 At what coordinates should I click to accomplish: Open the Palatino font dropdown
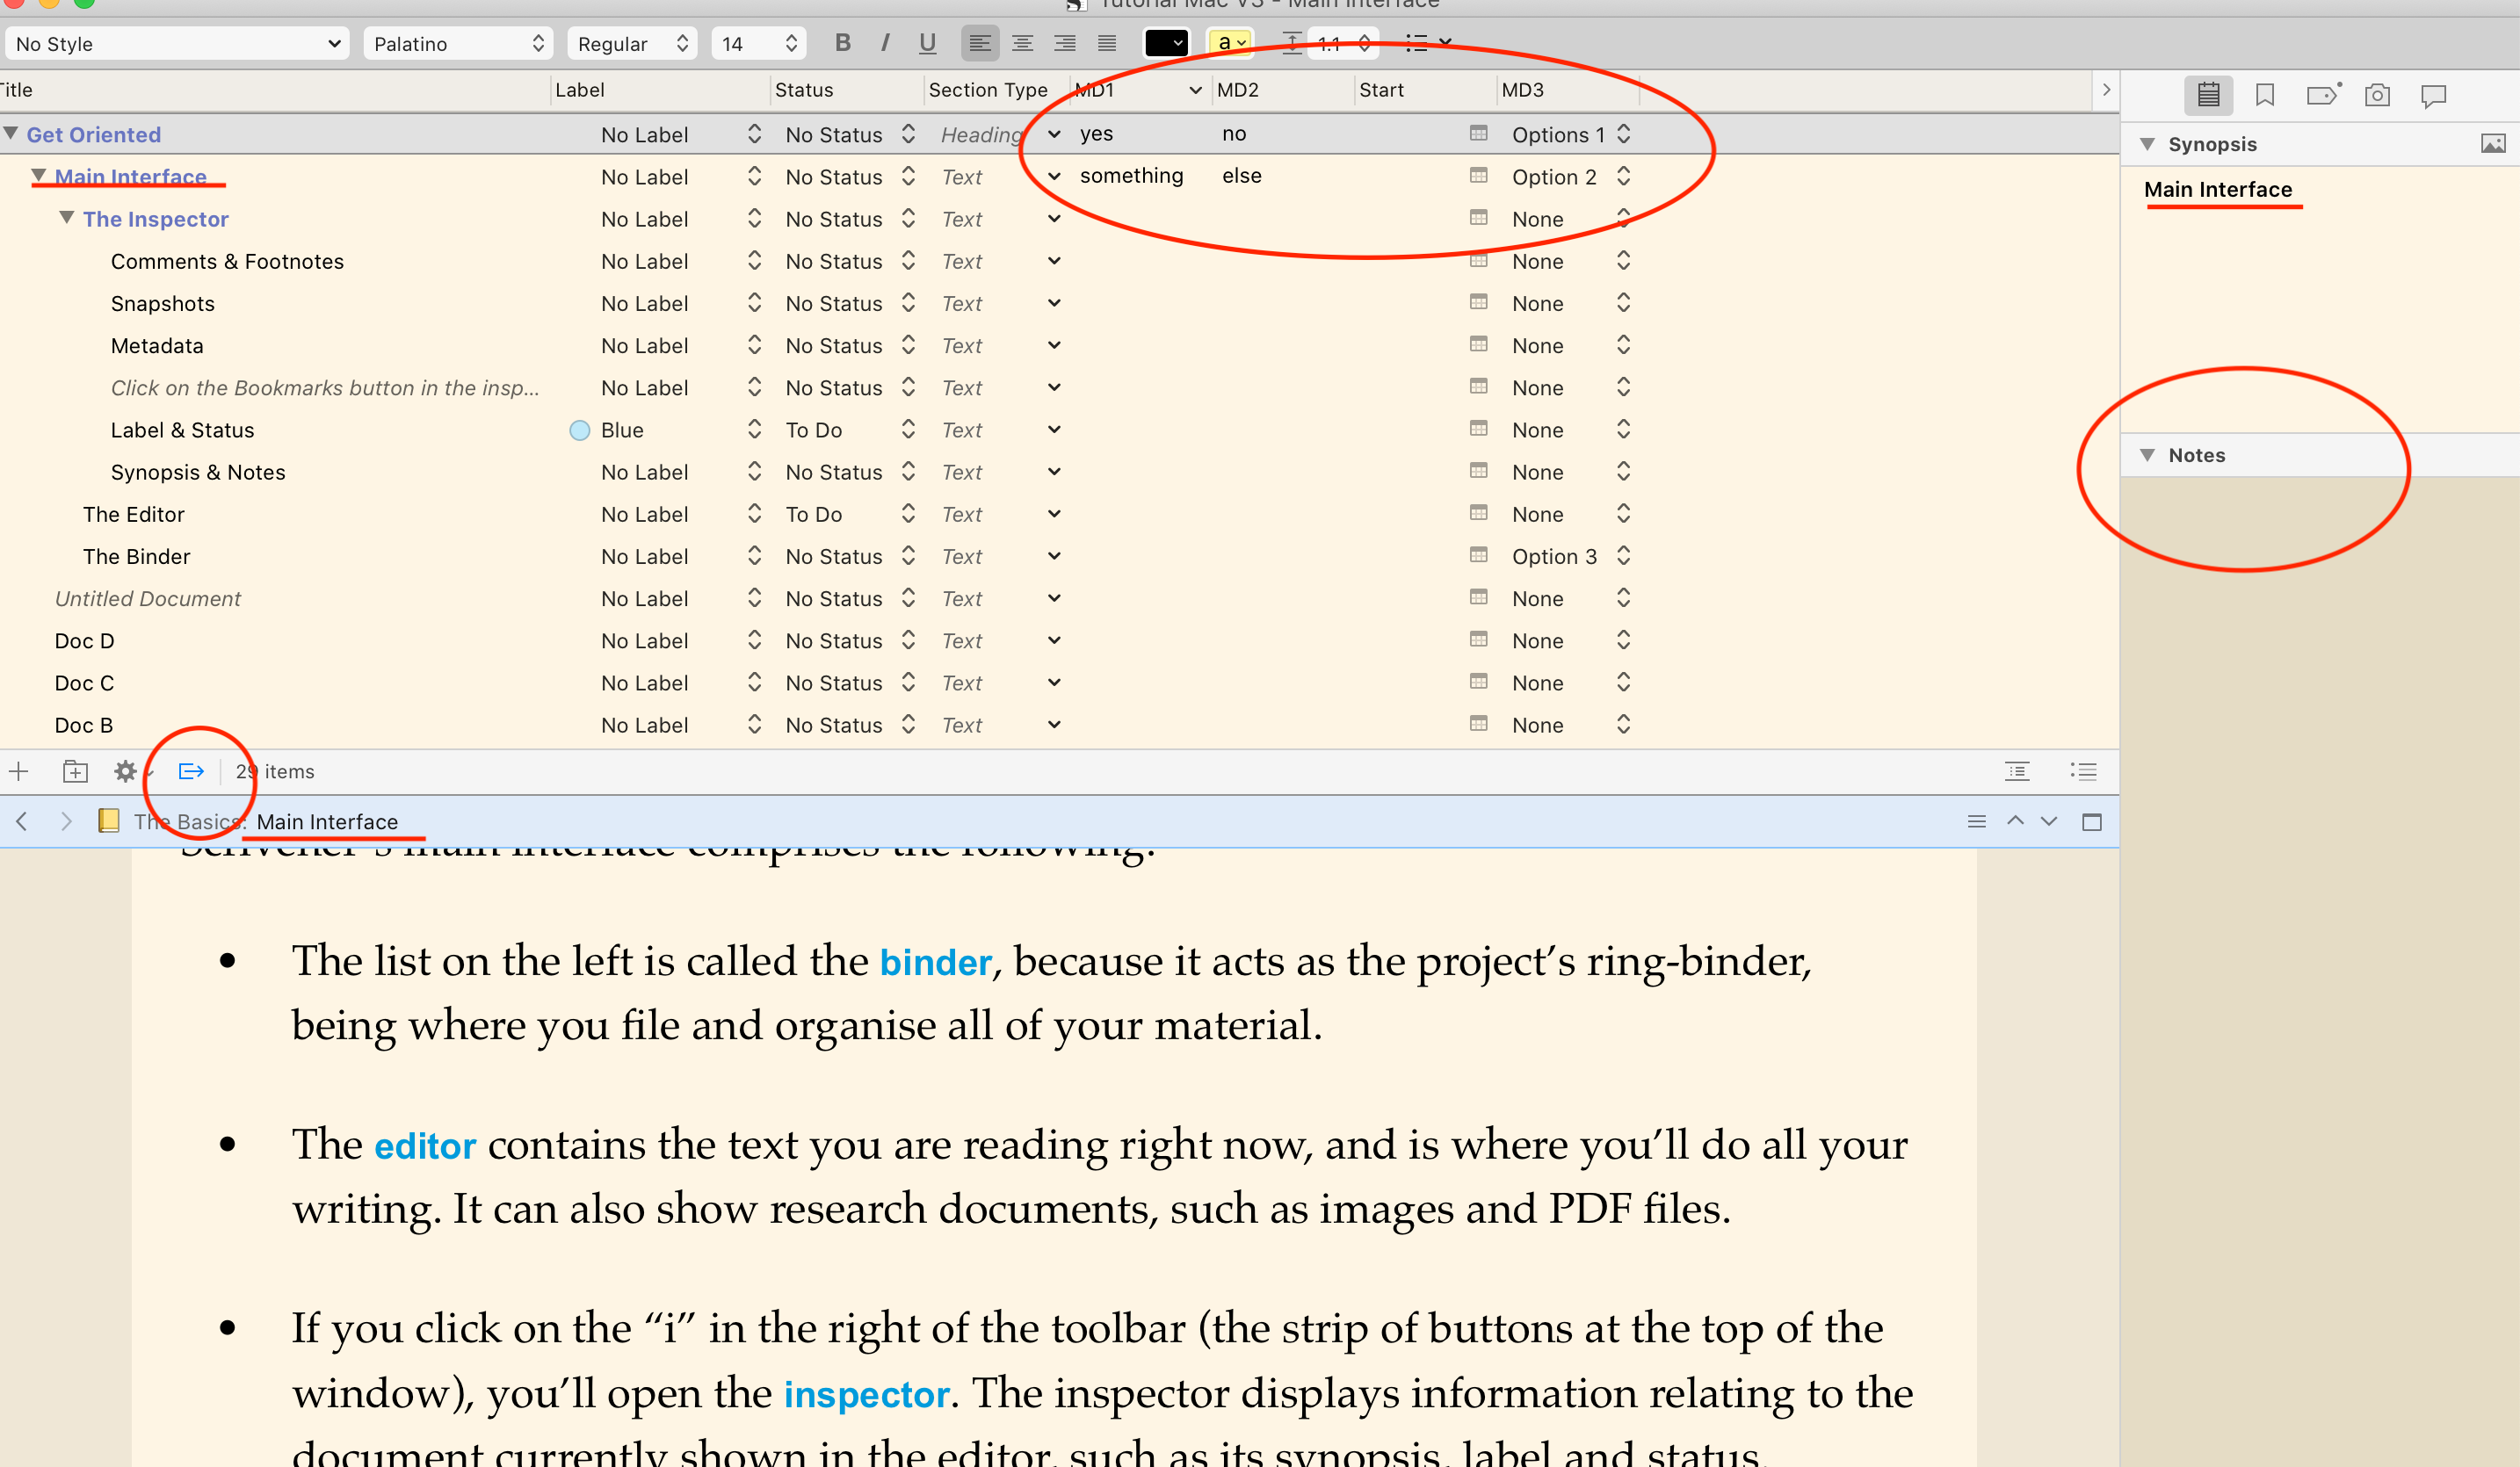click(x=458, y=43)
